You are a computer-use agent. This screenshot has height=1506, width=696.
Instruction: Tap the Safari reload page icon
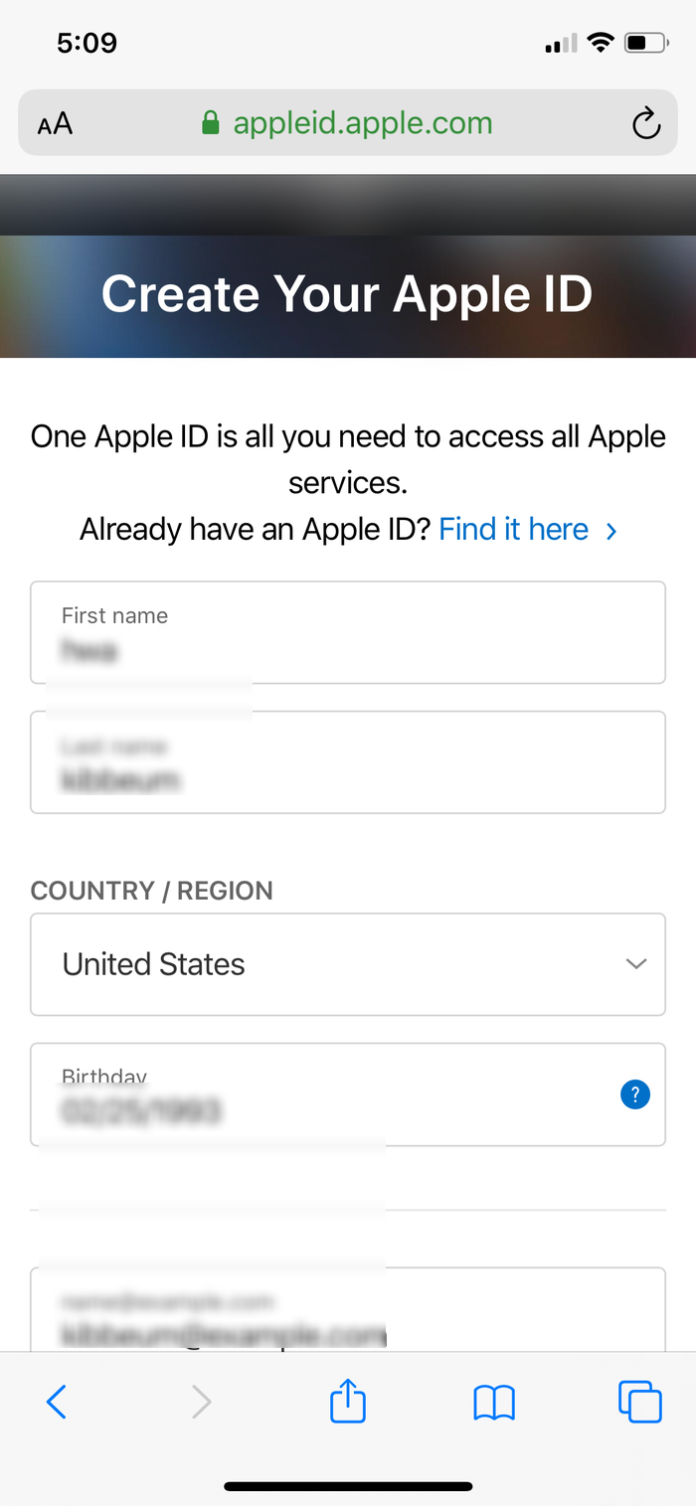pyautogui.click(x=646, y=123)
